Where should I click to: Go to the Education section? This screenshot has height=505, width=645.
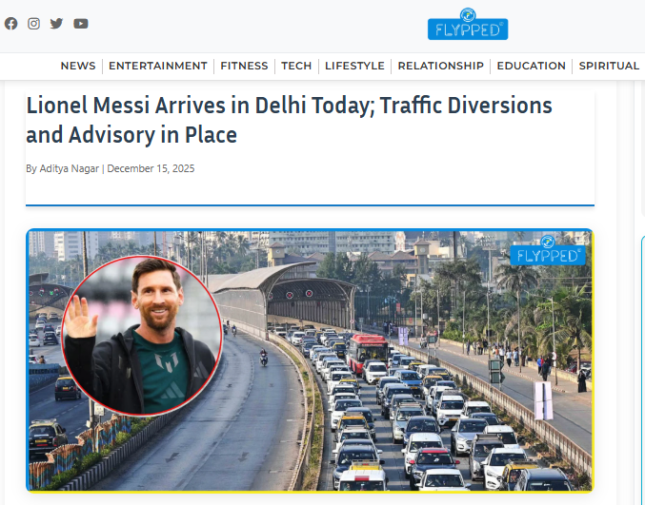click(x=531, y=66)
